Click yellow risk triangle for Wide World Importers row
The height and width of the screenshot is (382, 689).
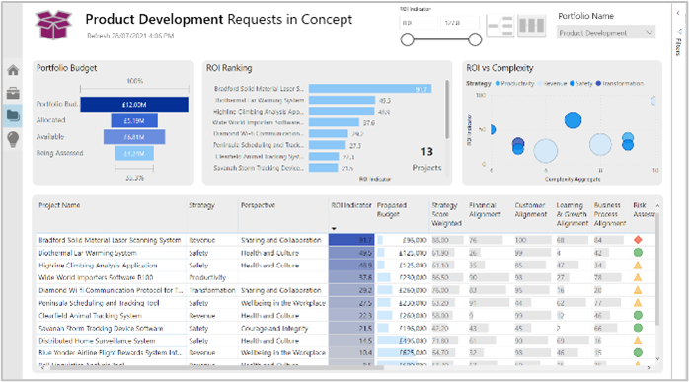tap(638, 277)
